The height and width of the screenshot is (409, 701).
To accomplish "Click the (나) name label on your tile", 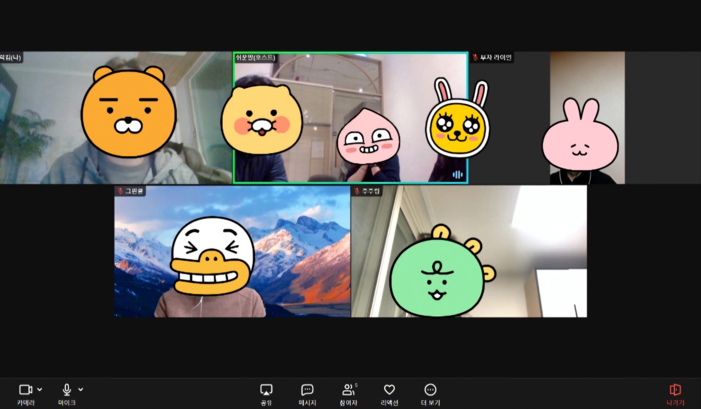I will 10,58.
